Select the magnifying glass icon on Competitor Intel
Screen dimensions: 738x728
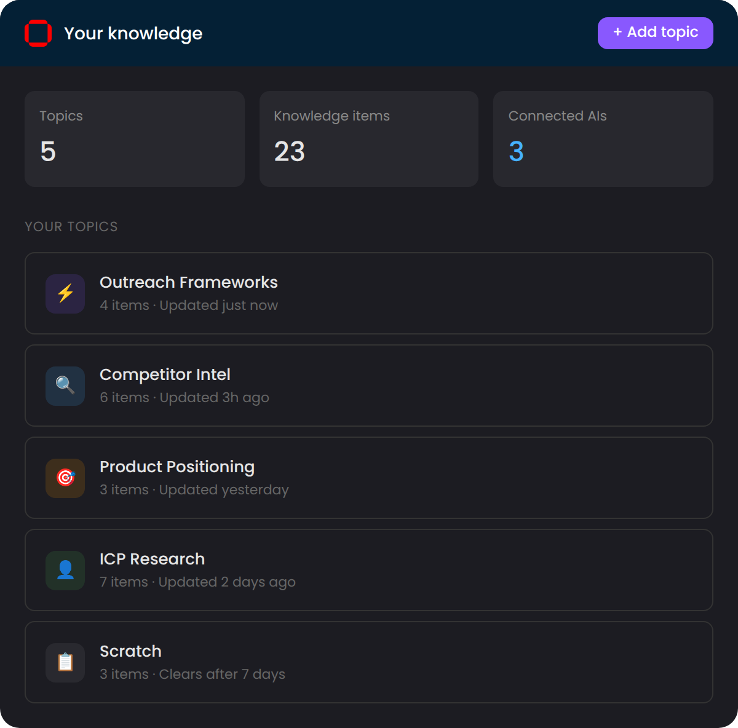coord(65,386)
